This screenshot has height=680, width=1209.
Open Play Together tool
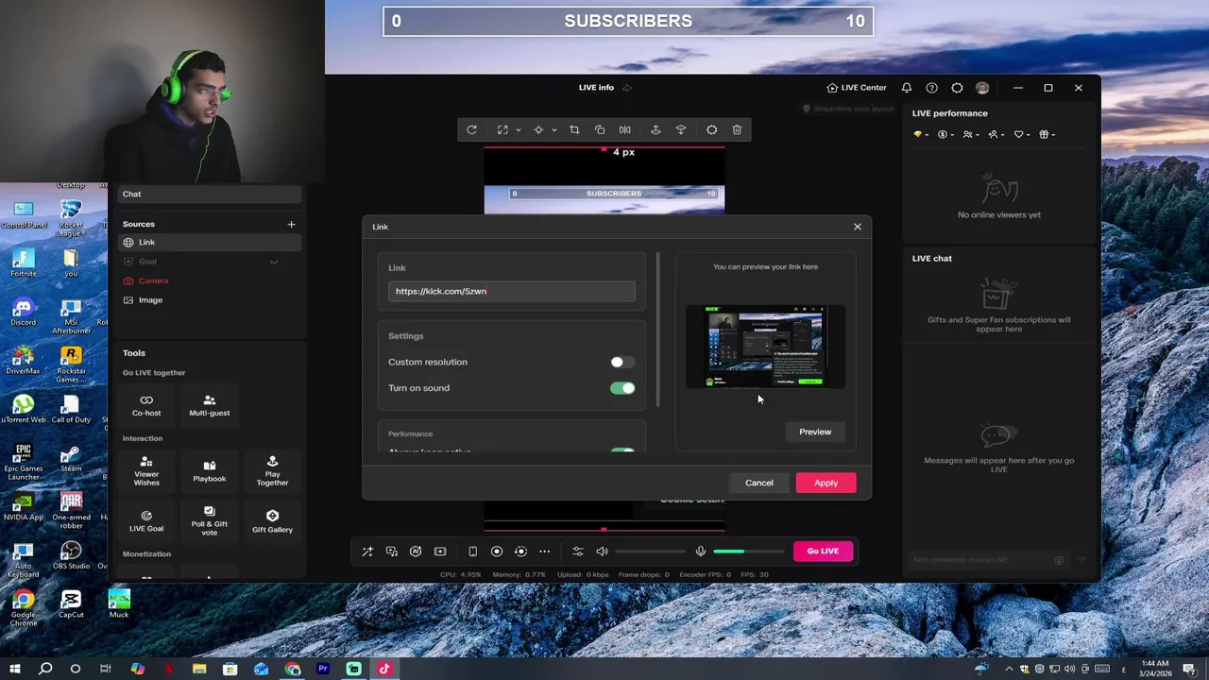pos(272,470)
